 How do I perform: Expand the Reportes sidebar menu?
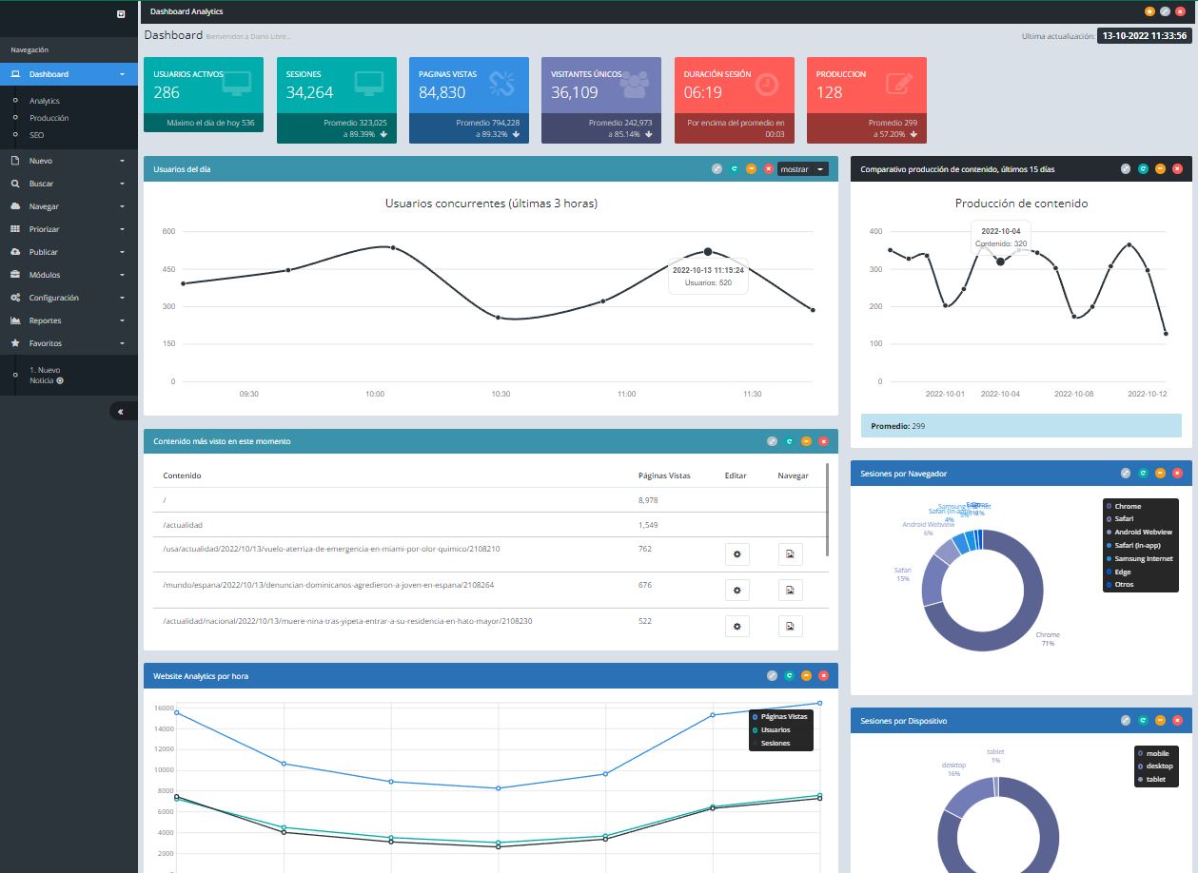tap(69, 320)
